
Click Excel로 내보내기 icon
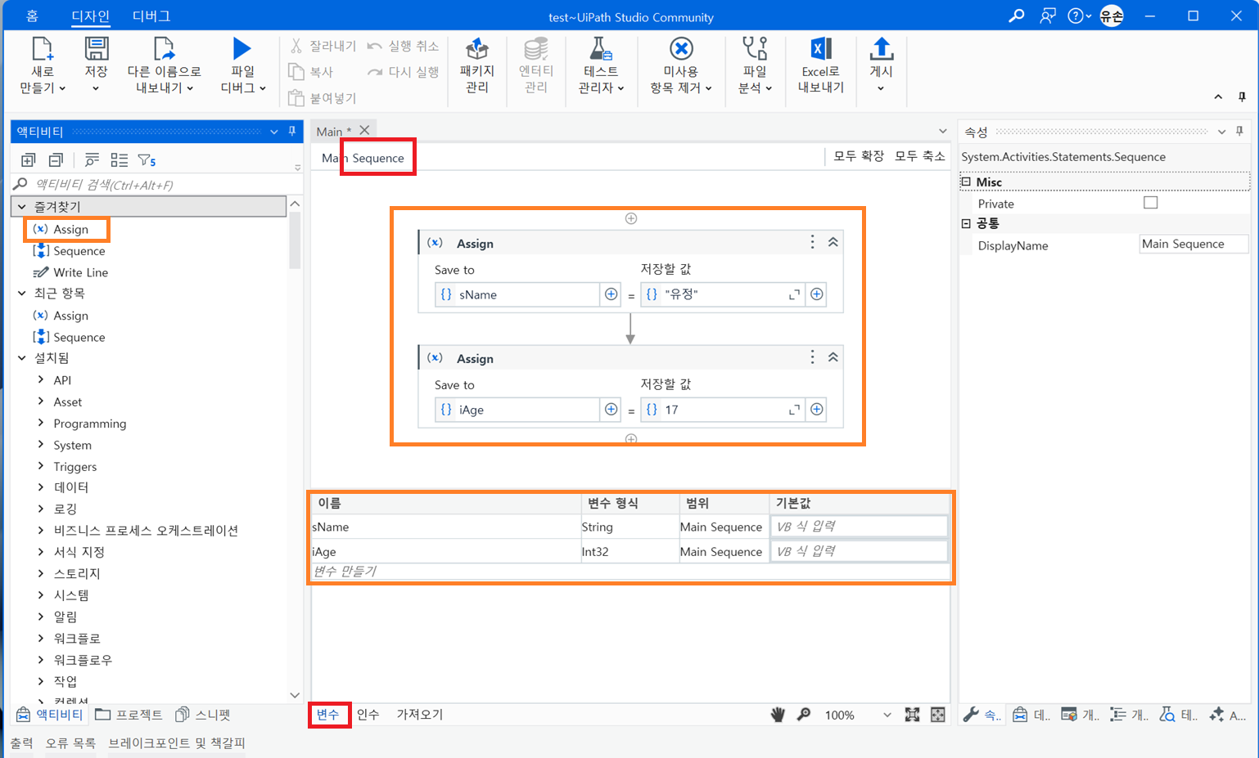click(x=821, y=49)
